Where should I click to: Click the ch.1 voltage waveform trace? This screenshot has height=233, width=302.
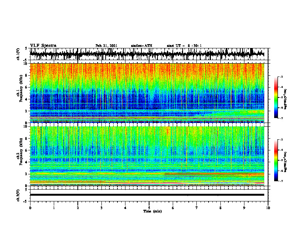[147, 54]
